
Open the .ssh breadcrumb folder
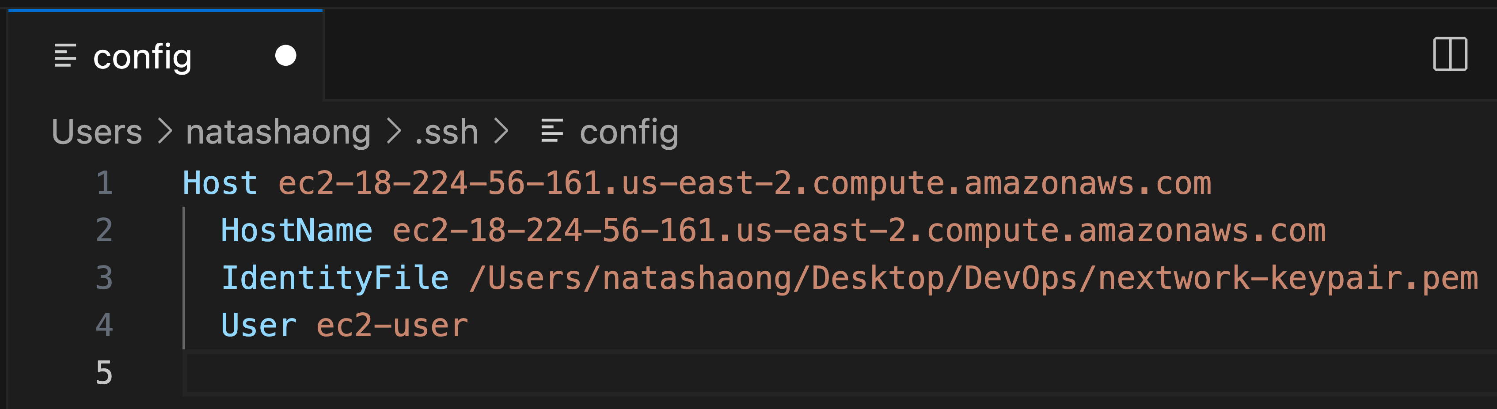point(446,132)
